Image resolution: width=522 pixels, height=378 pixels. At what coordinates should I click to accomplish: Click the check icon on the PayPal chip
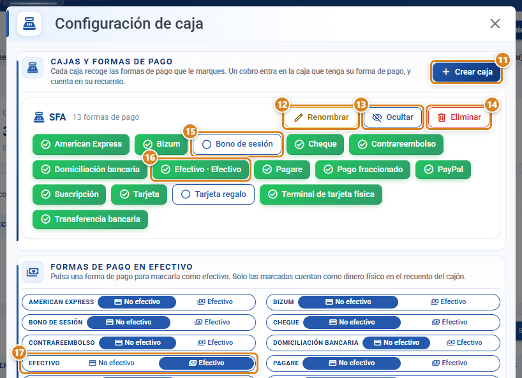coord(429,170)
